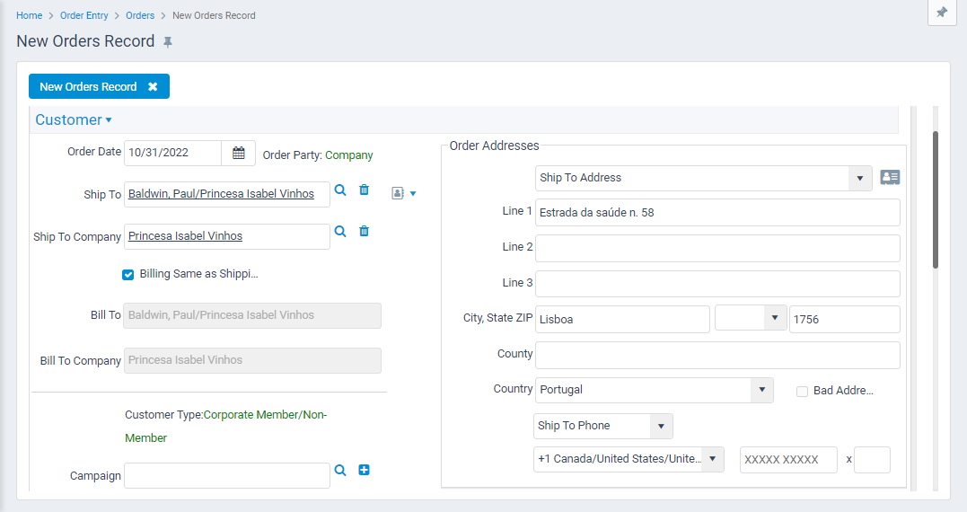Image resolution: width=967 pixels, height=512 pixels.
Task: Click the City field containing Lisboa
Action: (622, 319)
